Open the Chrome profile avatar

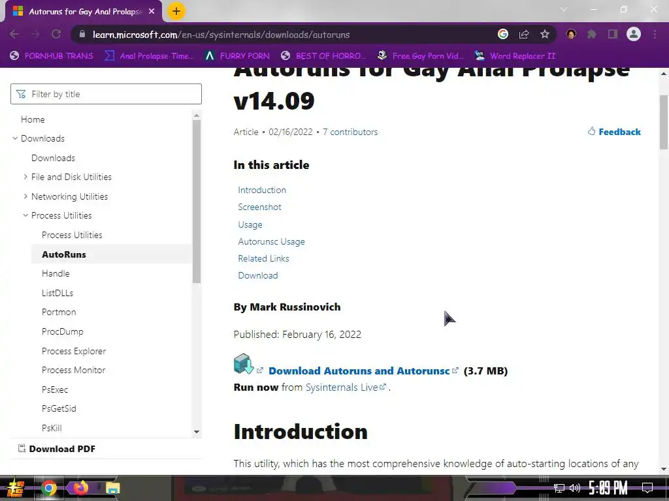pos(634,34)
